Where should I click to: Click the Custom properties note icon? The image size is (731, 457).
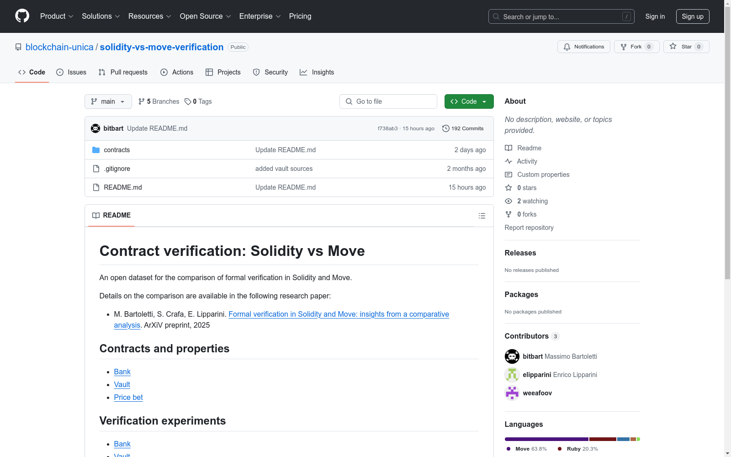coord(509,175)
